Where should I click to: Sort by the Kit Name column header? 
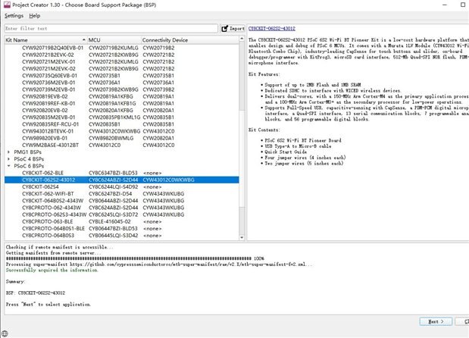pyautogui.click(x=45, y=40)
